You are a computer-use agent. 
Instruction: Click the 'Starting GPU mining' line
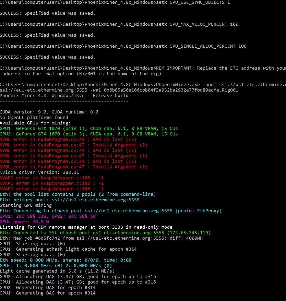(x=26, y=205)
